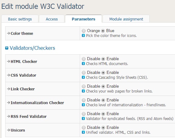Click info icon next to Checks HTML documents
This screenshot has width=175, height=138.
[83, 64]
